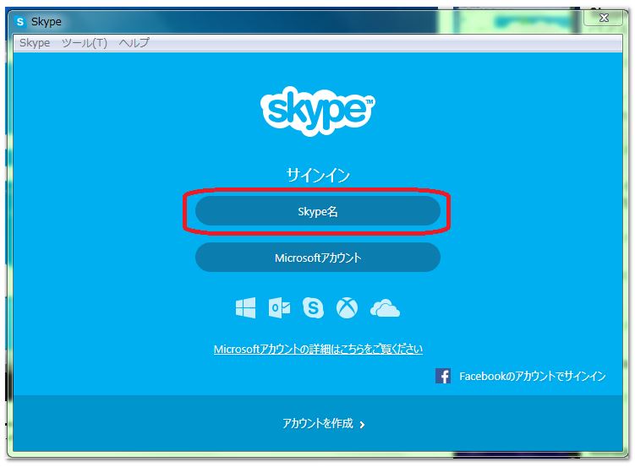The image size is (635, 467).
Task: Click the OneDrive cloud icon
Action: [385, 308]
